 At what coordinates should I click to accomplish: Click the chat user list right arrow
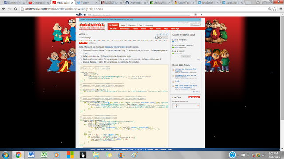click(x=198, y=106)
